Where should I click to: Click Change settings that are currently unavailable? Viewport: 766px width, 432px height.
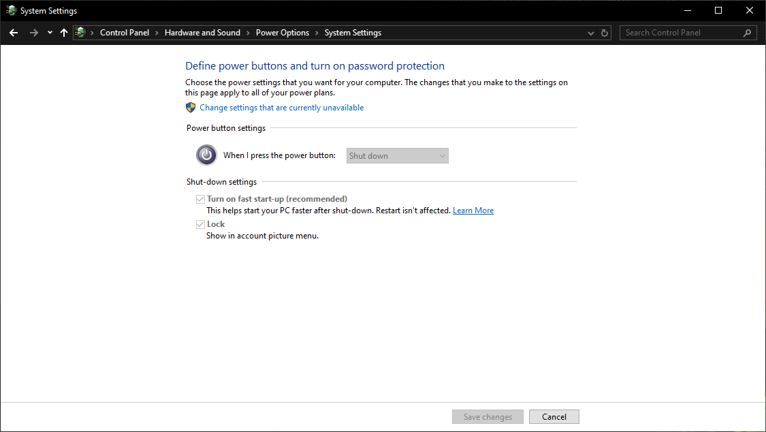pyautogui.click(x=281, y=107)
